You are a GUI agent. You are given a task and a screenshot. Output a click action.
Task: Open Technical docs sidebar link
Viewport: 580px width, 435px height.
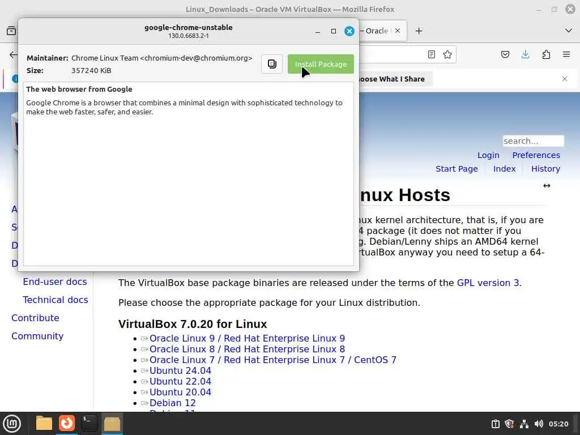[56, 300]
